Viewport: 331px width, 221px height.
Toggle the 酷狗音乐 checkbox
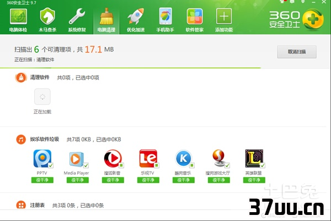pyautogui.click(x=192, y=165)
